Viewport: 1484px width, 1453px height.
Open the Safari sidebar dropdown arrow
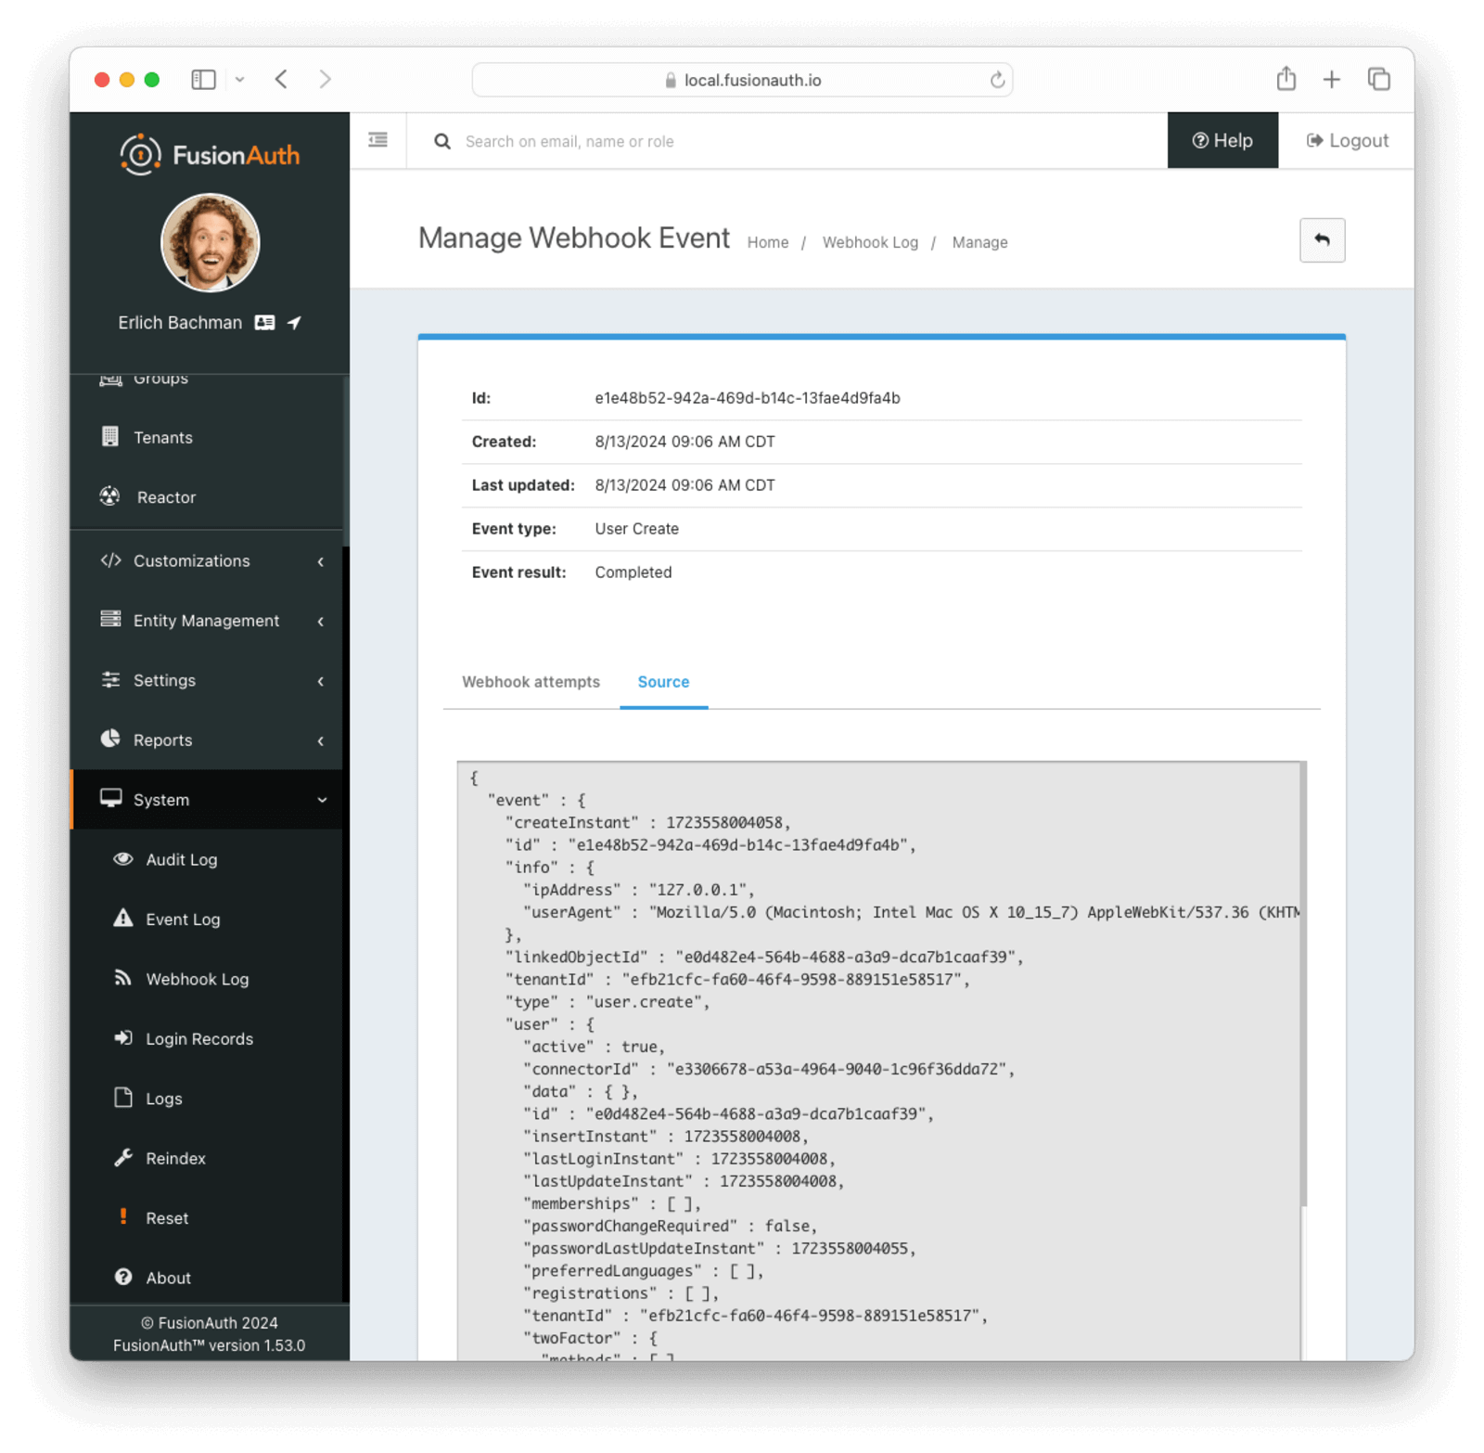(x=239, y=80)
